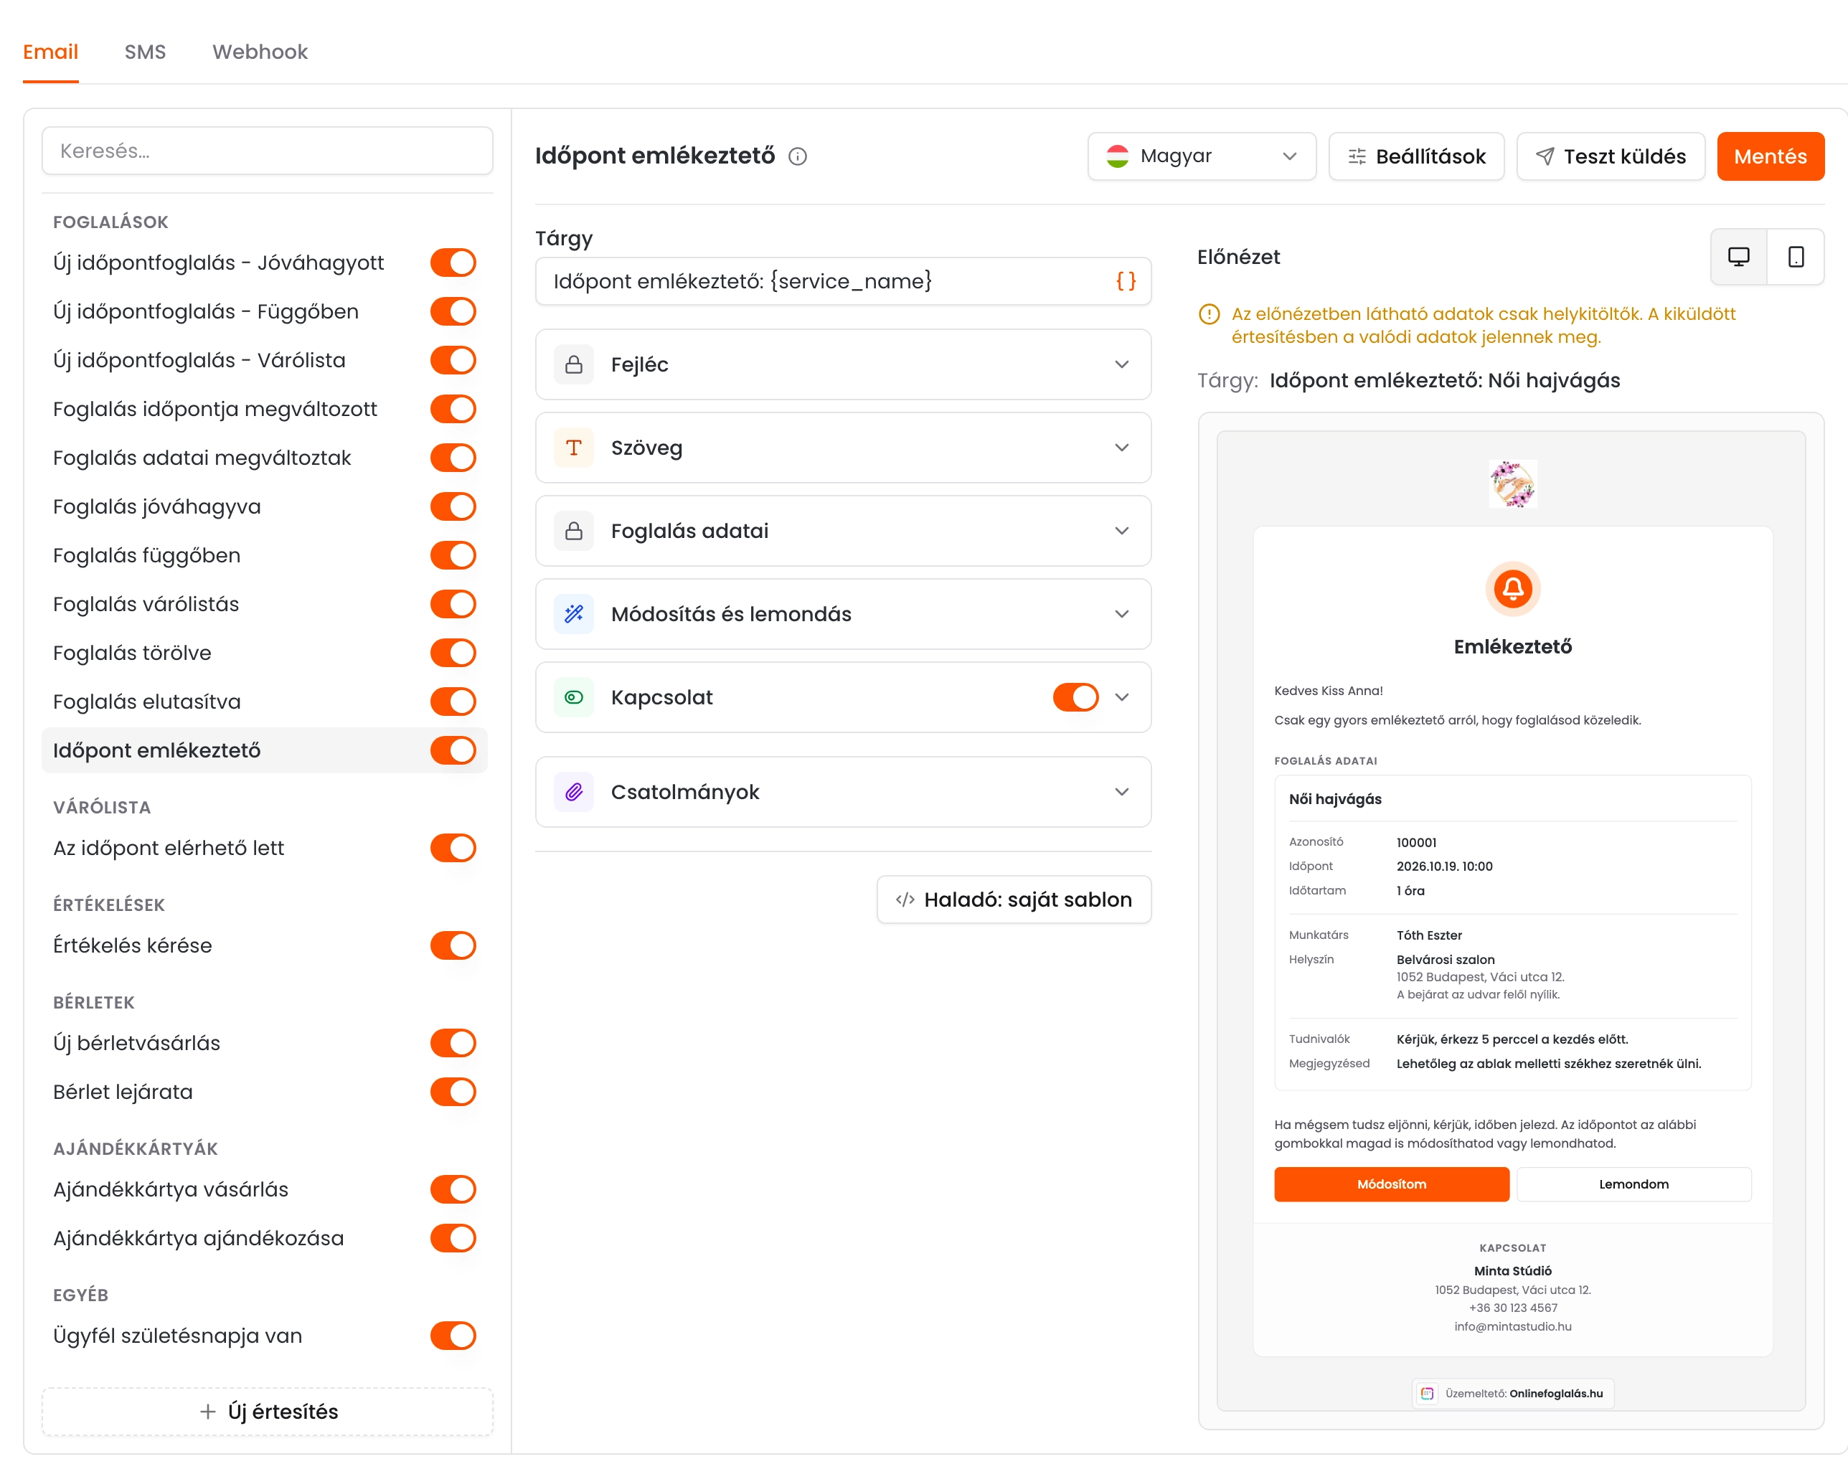Click the paperclip Csatolmányok icon

(x=574, y=792)
